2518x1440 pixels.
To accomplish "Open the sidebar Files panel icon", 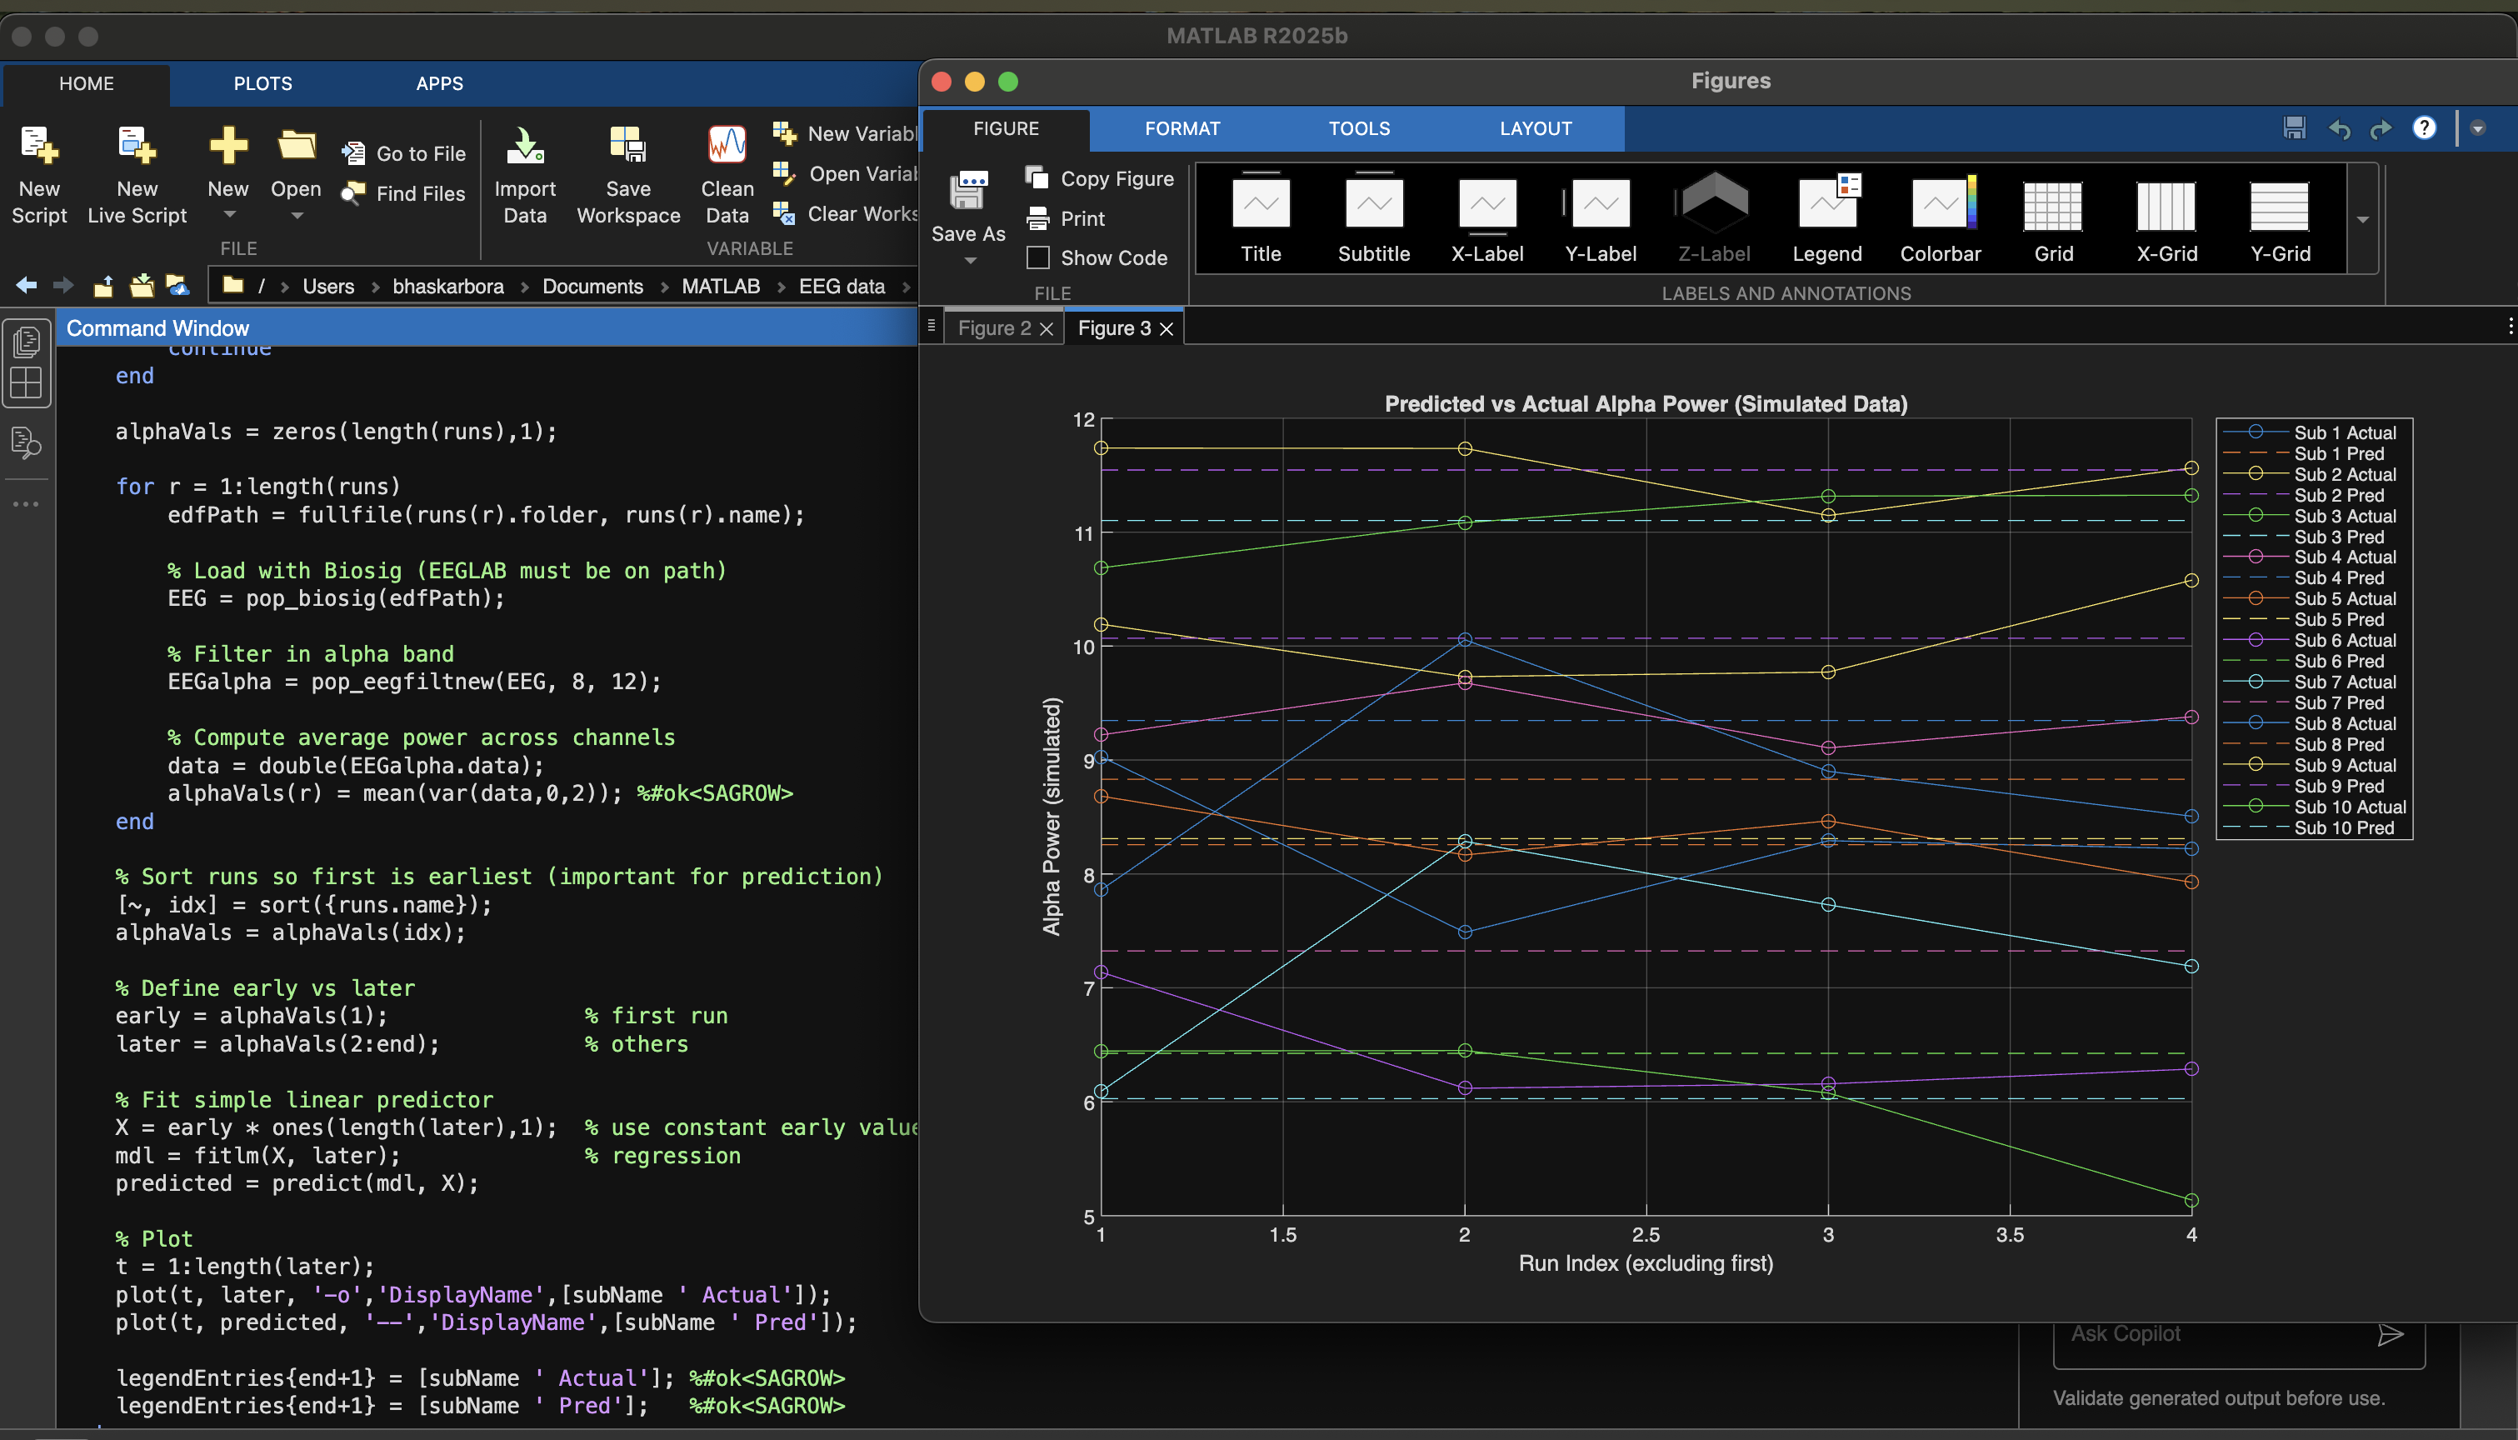I will coord(27,342).
